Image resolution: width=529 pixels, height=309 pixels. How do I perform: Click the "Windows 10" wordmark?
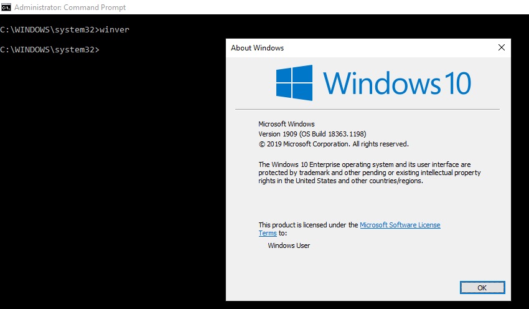click(x=396, y=83)
